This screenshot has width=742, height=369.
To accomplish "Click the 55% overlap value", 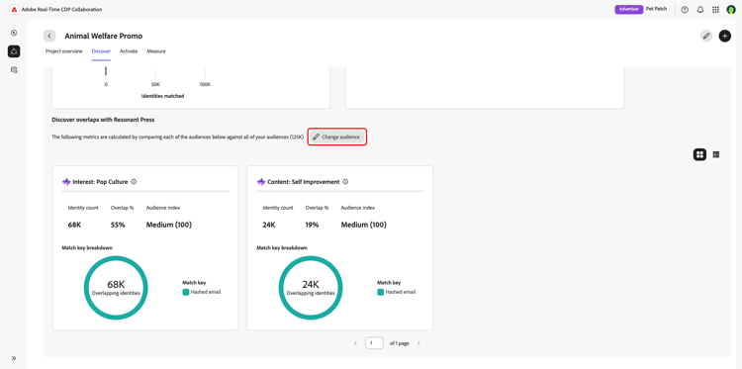I will point(118,225).
